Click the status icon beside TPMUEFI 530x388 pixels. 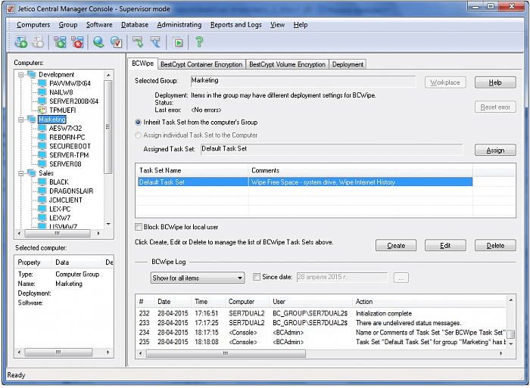42,110
